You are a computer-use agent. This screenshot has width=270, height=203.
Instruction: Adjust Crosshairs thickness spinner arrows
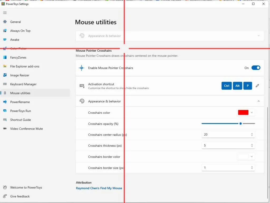tap(252, 145)
